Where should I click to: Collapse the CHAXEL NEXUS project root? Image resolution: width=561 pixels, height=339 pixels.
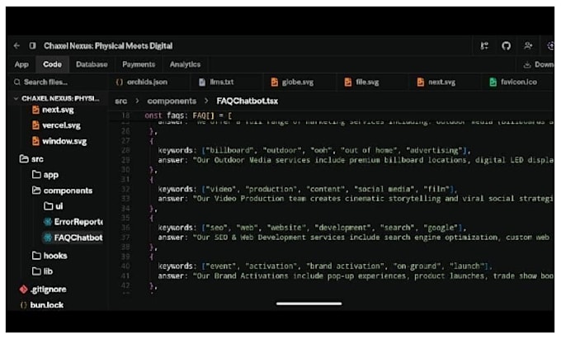[x=57, y=98]
